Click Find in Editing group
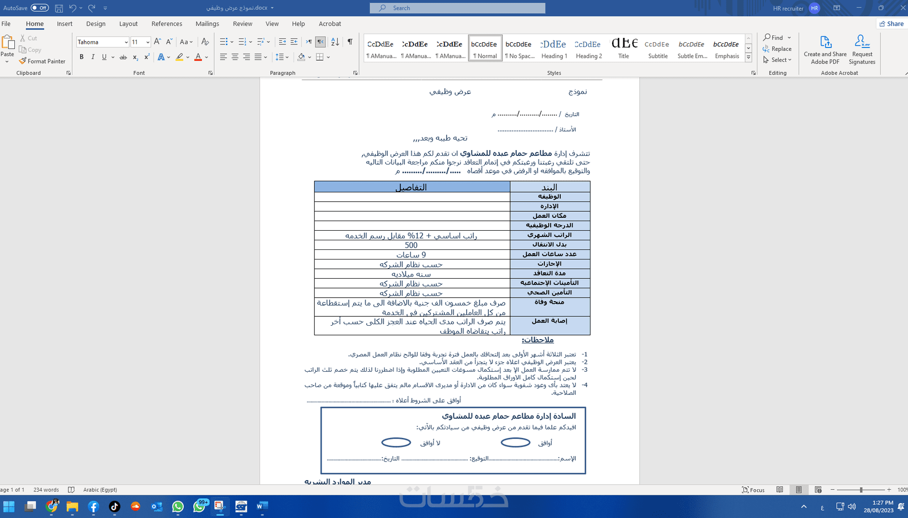Viewport: 908px width, 518px height. [x=777, y=37]
